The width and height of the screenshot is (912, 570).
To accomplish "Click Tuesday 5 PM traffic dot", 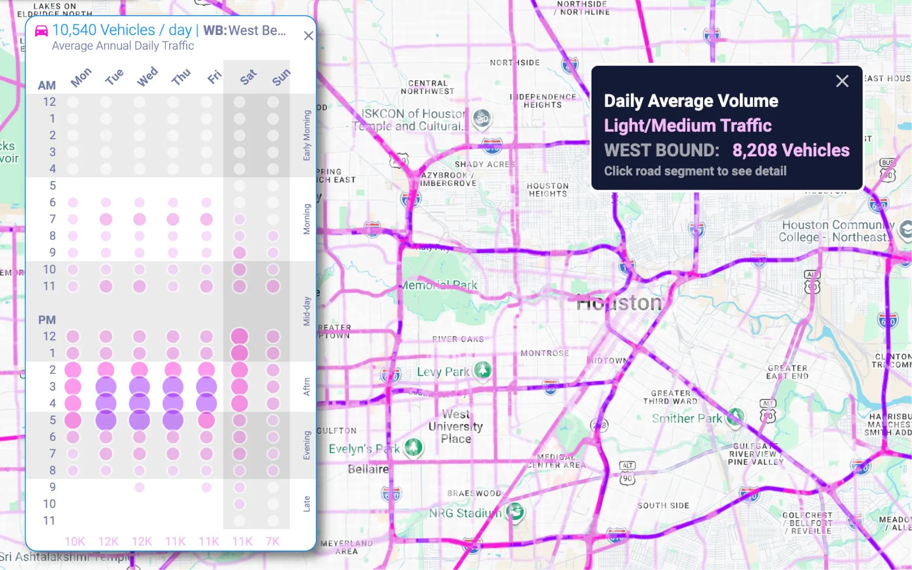I will (106, 420).
